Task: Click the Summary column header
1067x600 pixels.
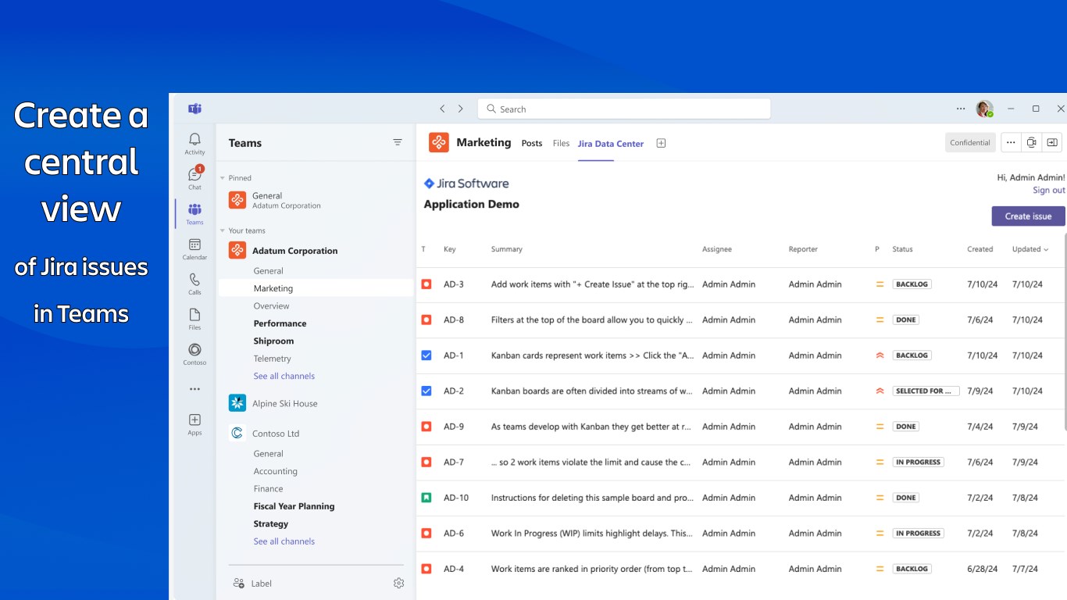Action: point(507,249)
